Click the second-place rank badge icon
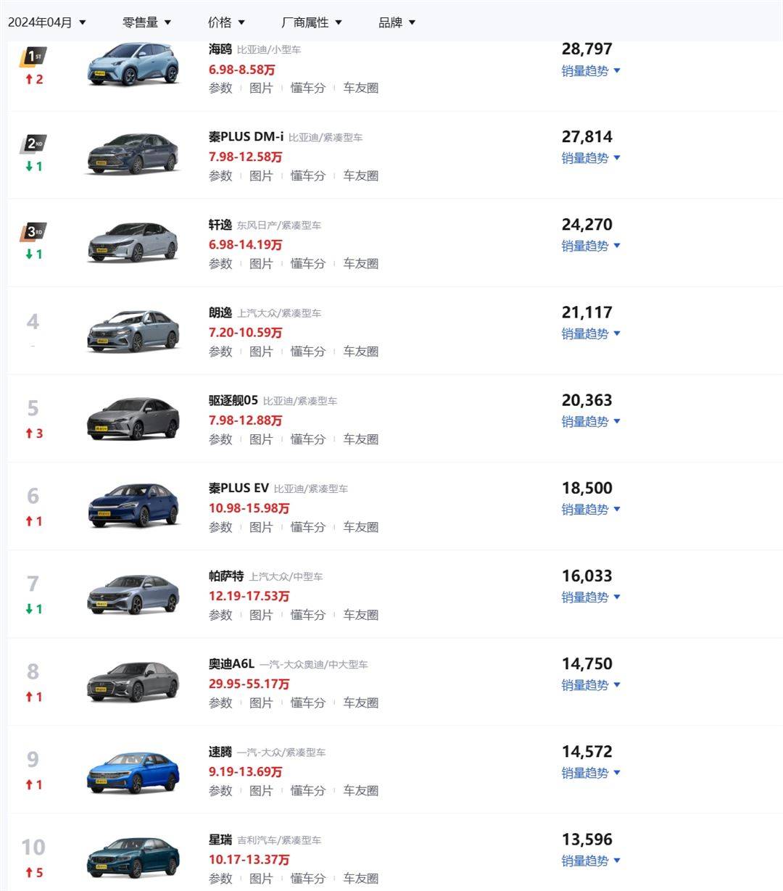Viewport: 783px width, 891px height. 33,144
